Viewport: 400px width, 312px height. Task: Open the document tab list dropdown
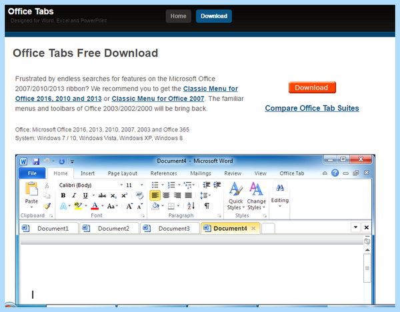coord(355,227)
